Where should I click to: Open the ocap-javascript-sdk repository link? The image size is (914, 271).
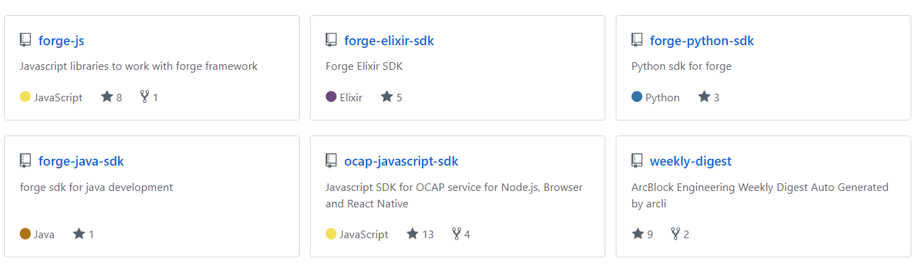402,161
